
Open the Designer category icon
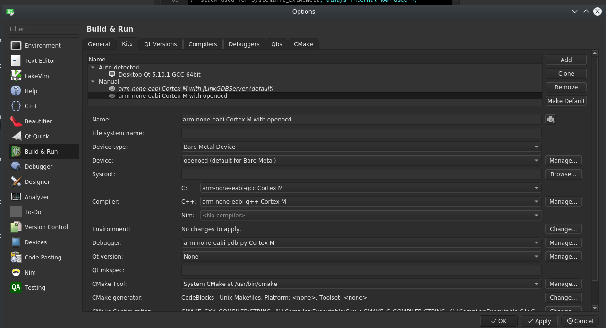point(16,181)
